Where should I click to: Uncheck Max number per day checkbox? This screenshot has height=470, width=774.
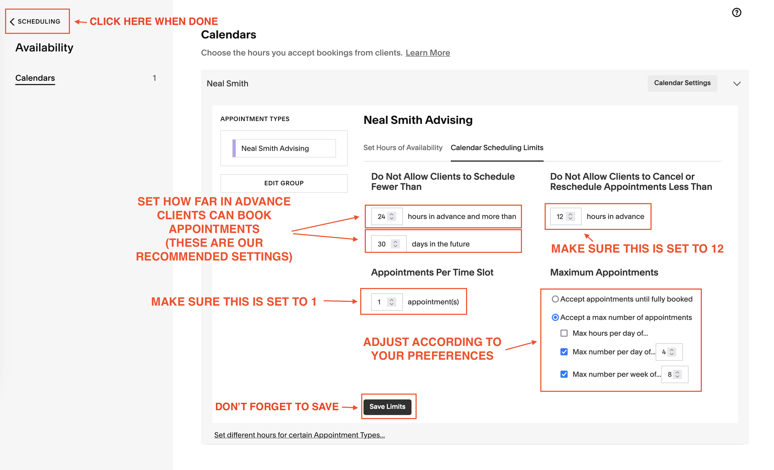(x=564, y=351)
